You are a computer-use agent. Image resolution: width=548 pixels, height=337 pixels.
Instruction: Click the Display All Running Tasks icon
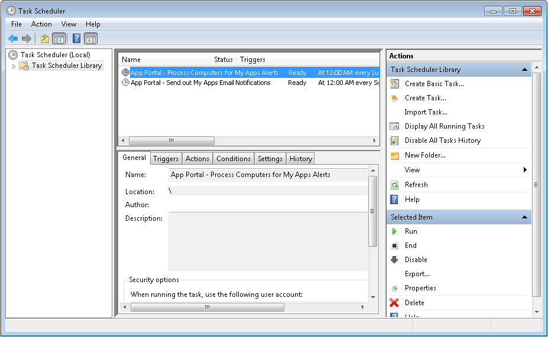(394, 126)
